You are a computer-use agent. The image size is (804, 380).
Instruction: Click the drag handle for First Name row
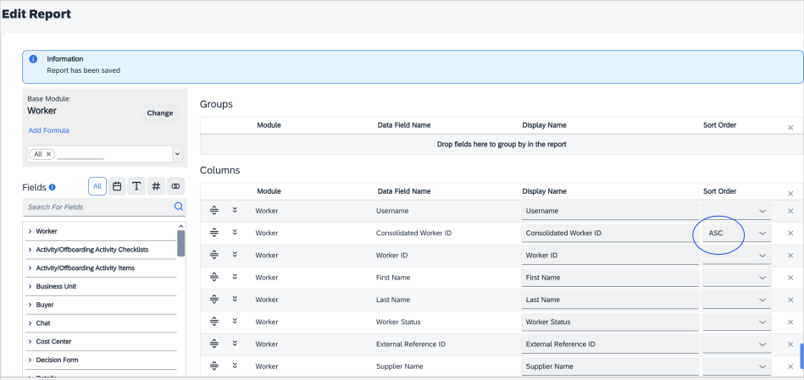(214, 277)
